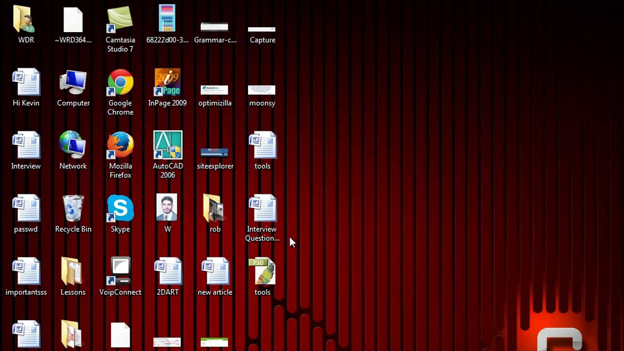Select the new article Word document
Image resolution: width=624 pixels, height=351 pixels.
tap(215, 271)
